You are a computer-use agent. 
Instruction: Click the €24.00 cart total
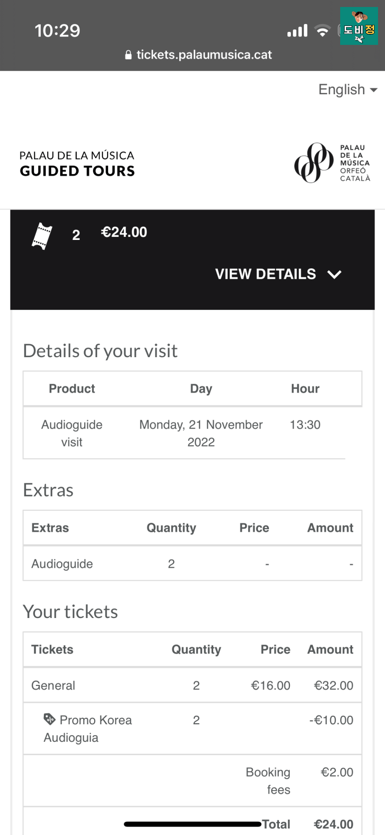(124, 232)
